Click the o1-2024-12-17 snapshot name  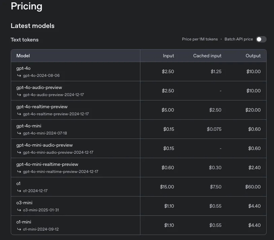(x=35, y=191)
